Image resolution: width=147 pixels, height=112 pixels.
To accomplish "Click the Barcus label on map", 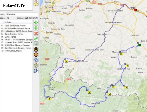I will [134, 57].
